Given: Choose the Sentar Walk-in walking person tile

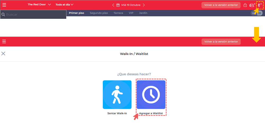Looking at the screenshot, I should pyautogui.click(x=117, y=94).
